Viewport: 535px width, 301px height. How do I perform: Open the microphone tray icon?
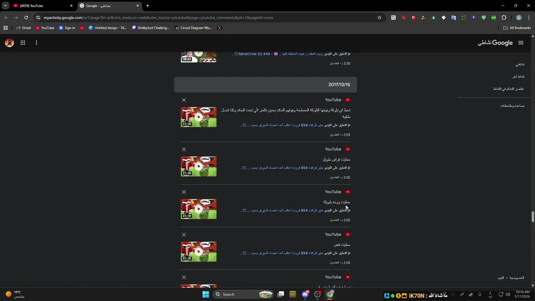480,294
